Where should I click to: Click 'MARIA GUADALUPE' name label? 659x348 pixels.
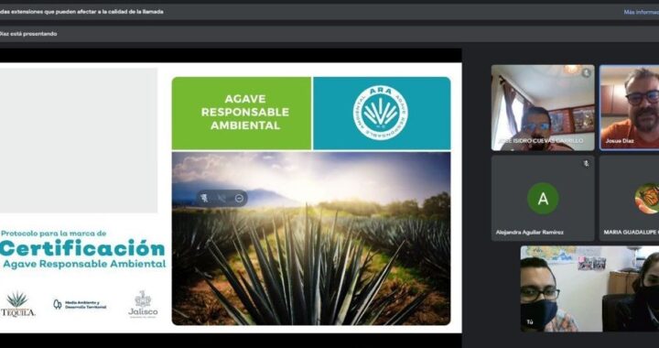(632, 232)
